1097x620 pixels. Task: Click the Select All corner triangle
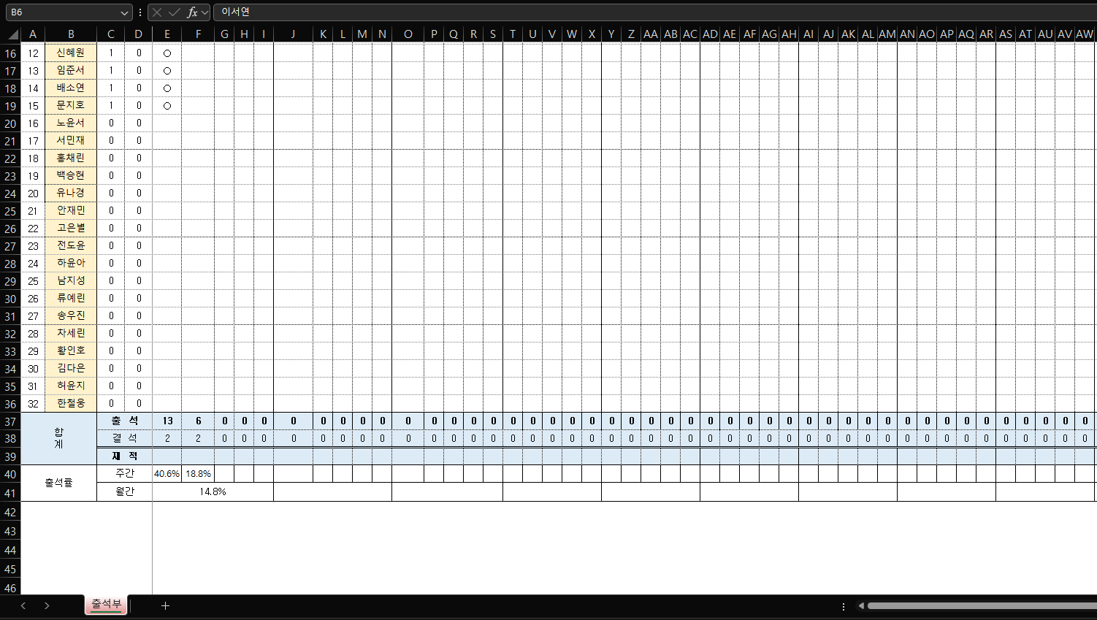coord(12,34)
